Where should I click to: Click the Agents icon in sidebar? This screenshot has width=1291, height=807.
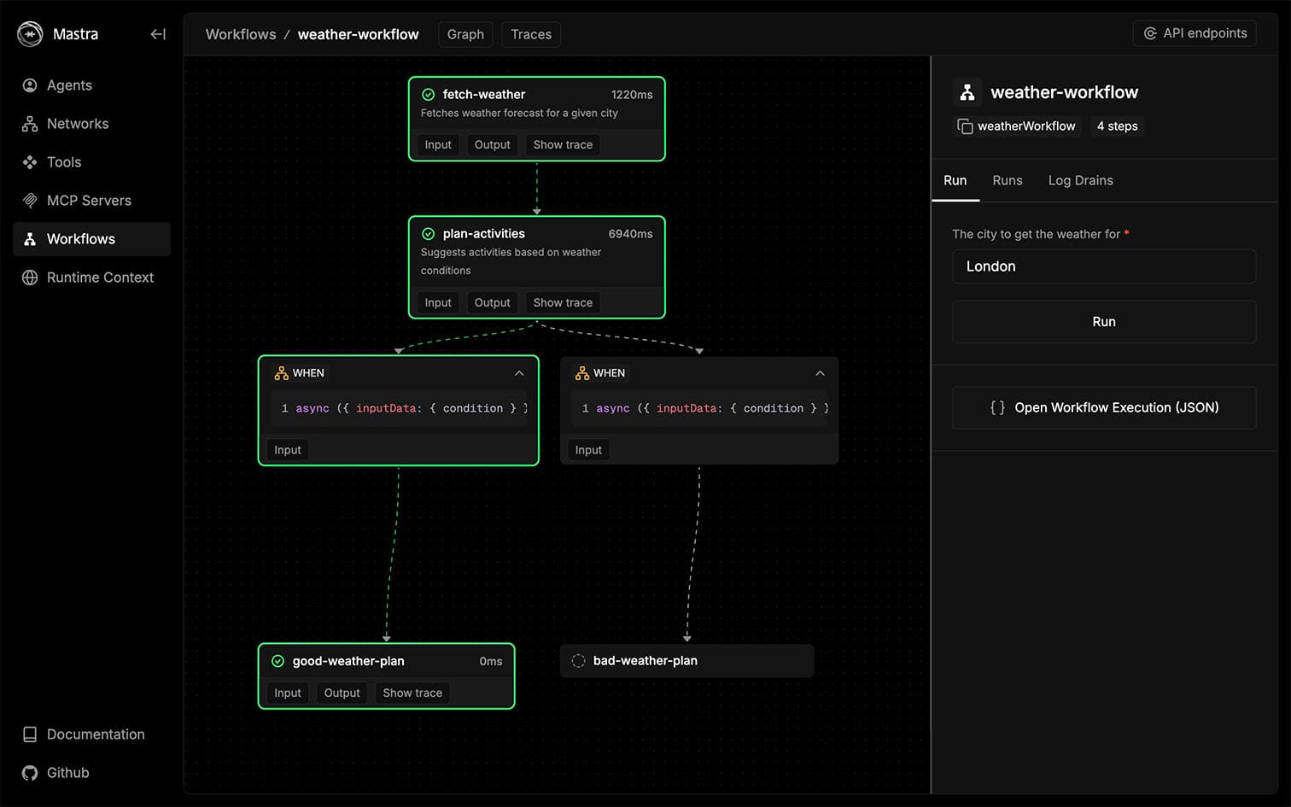tap(30, 85)
